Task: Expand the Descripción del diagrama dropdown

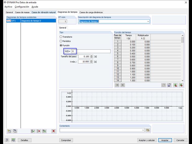Action: click(x=148, y=21)
